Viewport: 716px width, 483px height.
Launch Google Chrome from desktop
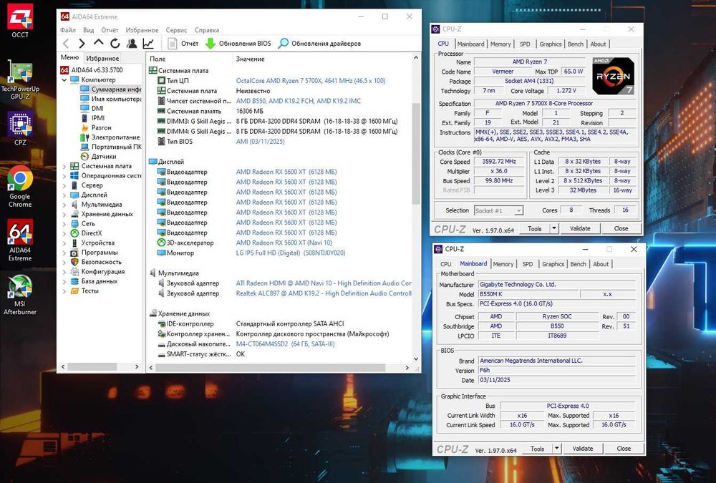pyautogui.click(x=20, y=187)
